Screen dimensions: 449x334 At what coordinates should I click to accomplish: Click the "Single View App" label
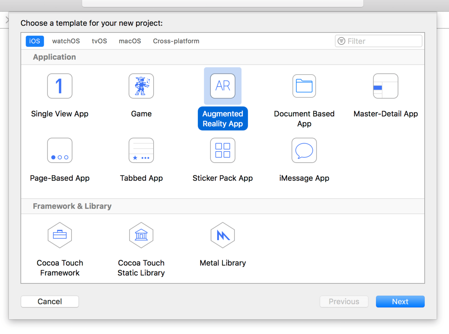click(x=60, y=114)
